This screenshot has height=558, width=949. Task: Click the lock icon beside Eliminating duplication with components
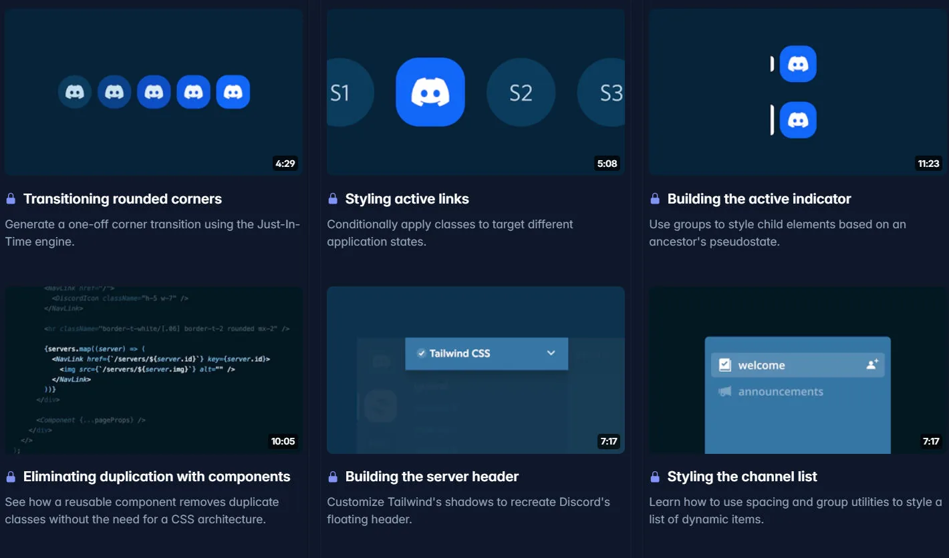tap(11, 477)
